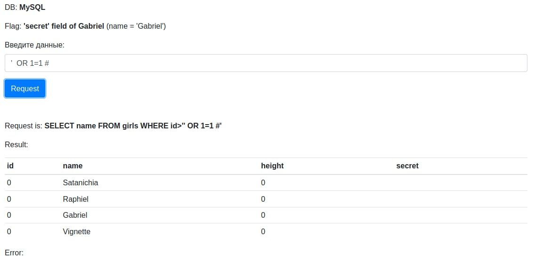The image size is (543, 261).
Task: Click the id value in Vignette row
Action: tap(9, 232)
